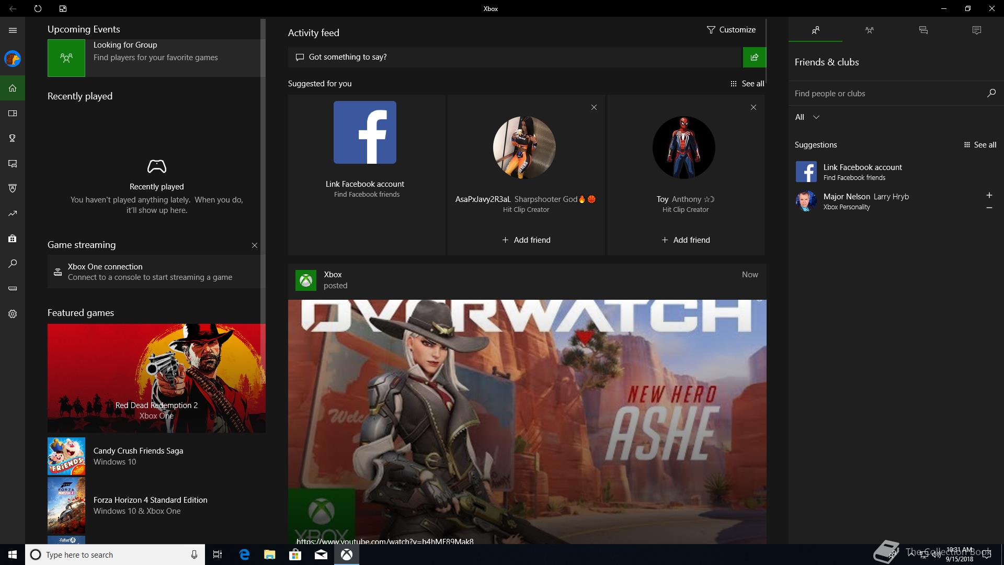The width and height of the screenshot is (1004, 565).
Task: Open Link Facebook account card
Action: tap(367, 175)
